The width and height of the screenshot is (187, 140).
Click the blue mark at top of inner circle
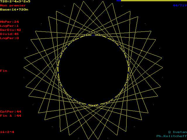pos(93,35)
